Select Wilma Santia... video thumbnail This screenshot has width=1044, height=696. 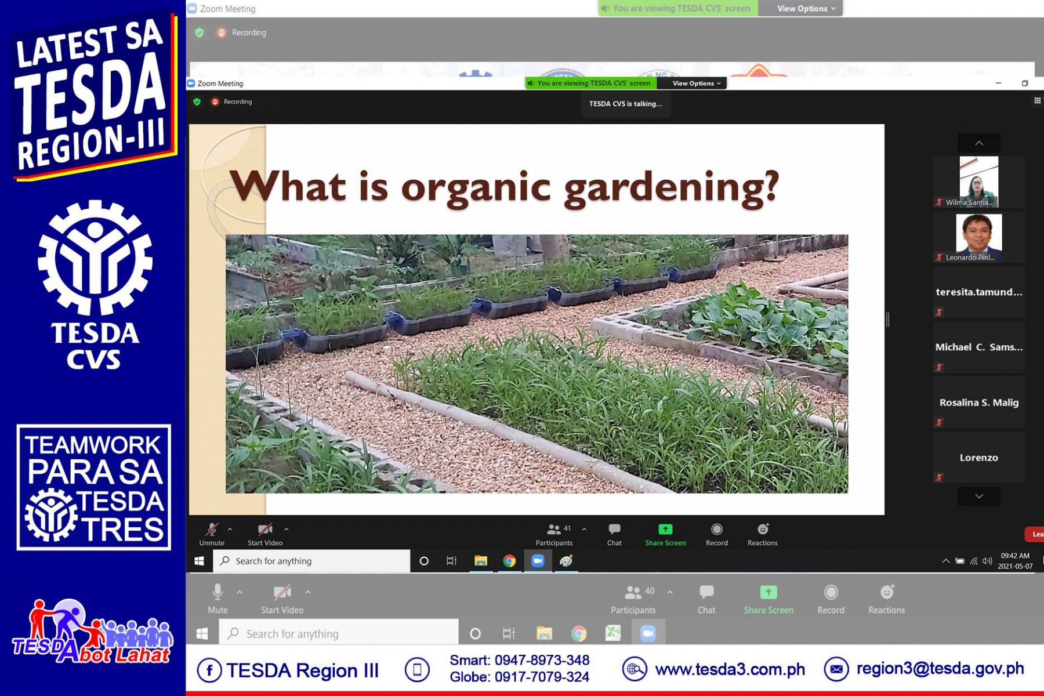click(978, 182)
